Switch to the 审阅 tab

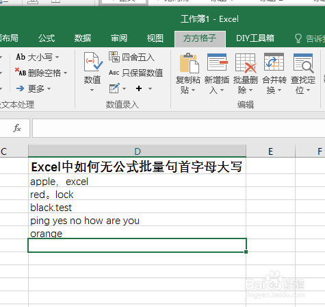point(119,38)
